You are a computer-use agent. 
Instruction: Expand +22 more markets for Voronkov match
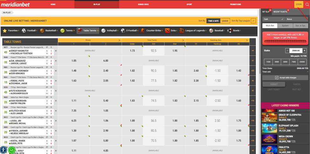tap(253, 71)
